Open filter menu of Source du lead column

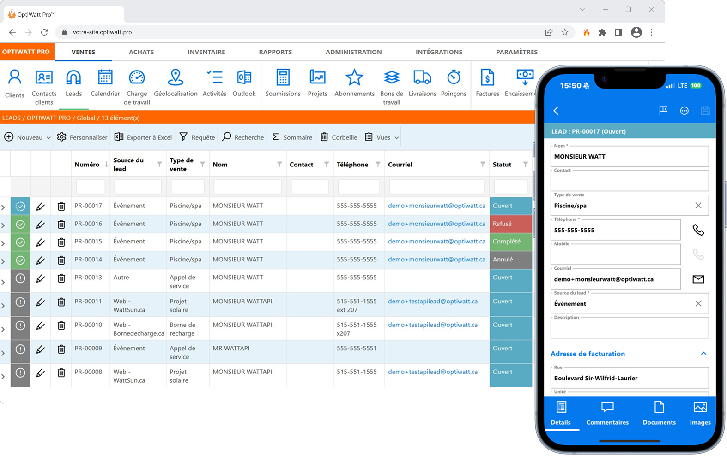click(x=159, y=165)
